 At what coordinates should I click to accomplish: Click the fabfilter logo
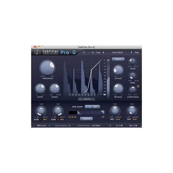pos(46,52)
